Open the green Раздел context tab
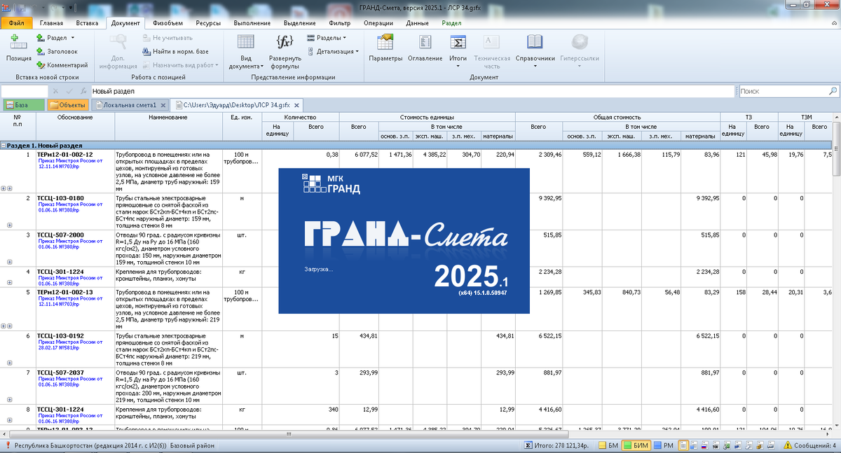Screen dimensions: 841x453 click(451, 23)
